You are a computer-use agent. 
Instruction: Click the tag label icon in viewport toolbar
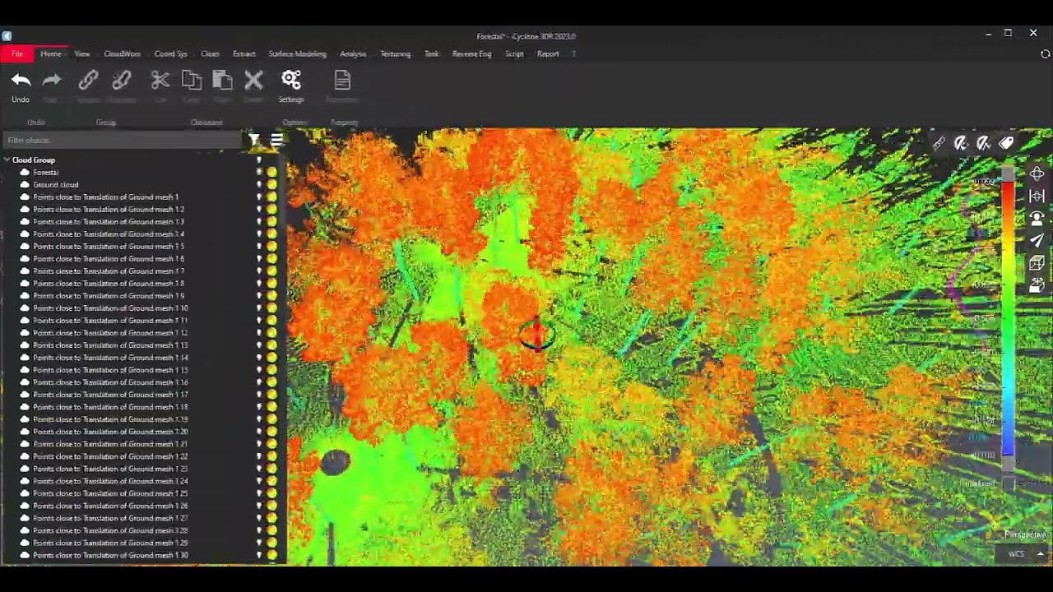1006,143
